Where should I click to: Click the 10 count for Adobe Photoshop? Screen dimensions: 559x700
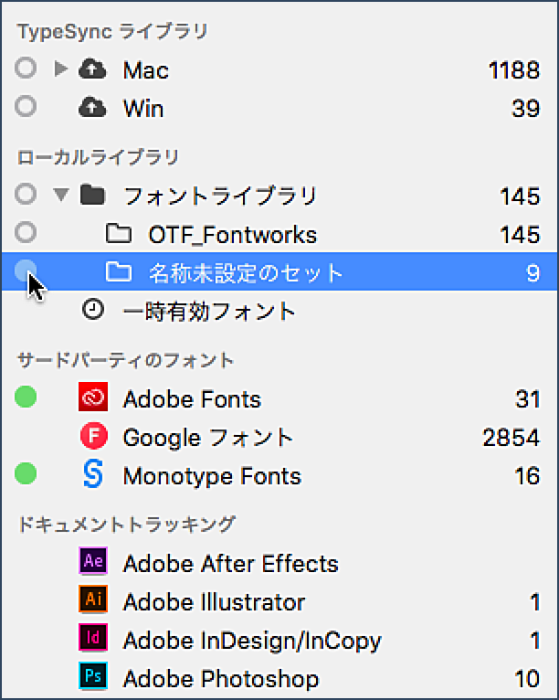click(x=527, y=680)
